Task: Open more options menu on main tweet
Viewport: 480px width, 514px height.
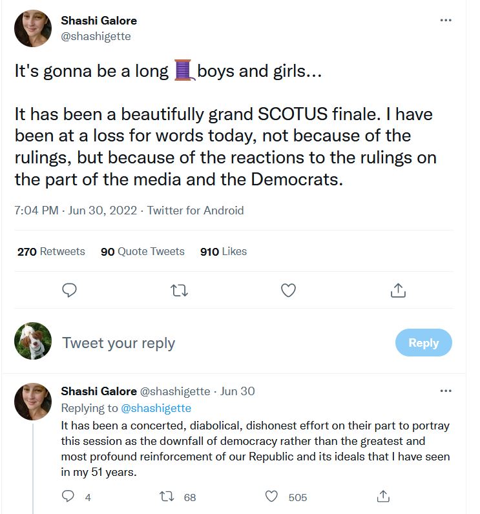Action: (446, 20)
